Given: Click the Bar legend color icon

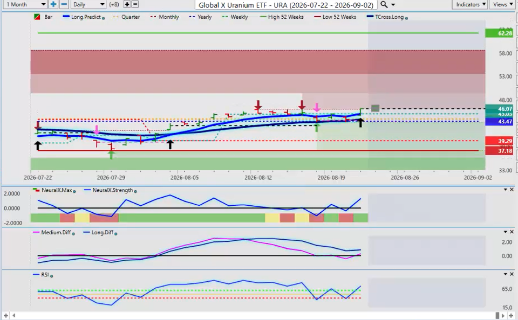Looking at the screenshot, I should tap(37, 17).
